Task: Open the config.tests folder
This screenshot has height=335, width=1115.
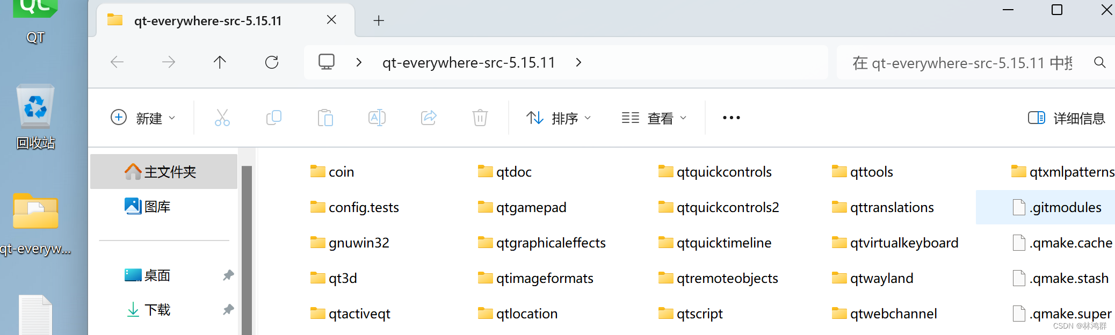Action: (x=354, y=207)
